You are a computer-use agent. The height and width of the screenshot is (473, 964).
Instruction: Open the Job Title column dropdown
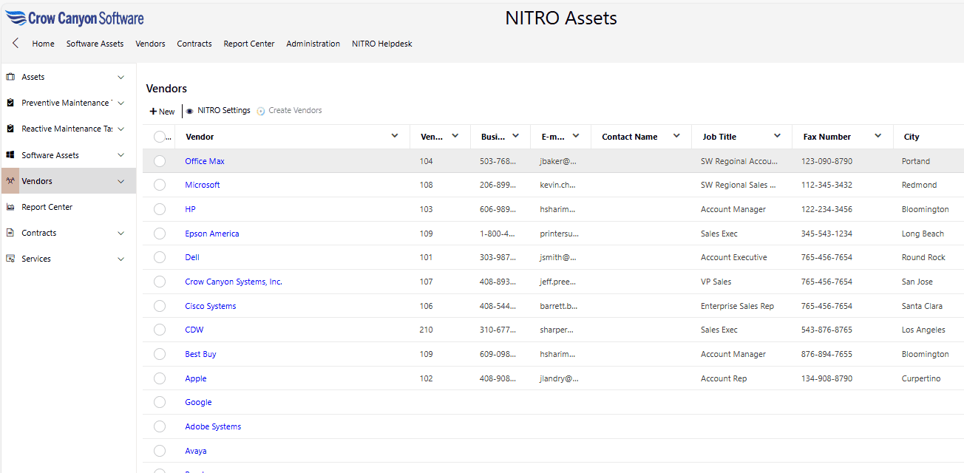point(777,136)
